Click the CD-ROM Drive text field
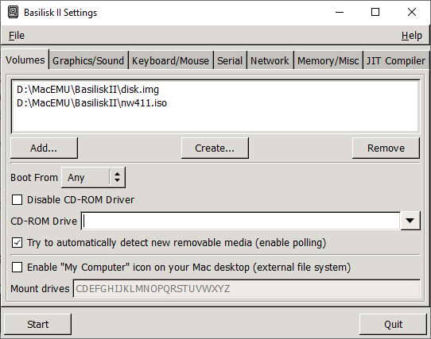Viewport: 431px width, 339px height. [x=241, y=221]
